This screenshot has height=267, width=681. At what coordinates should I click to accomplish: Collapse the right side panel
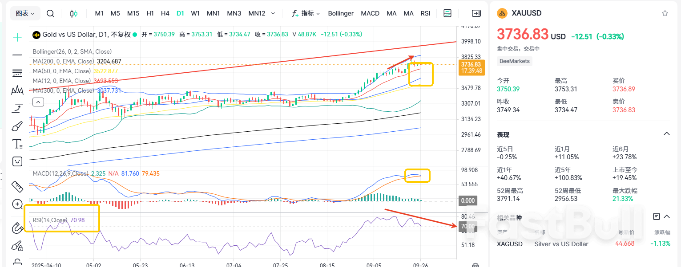[x=476, y=13]
